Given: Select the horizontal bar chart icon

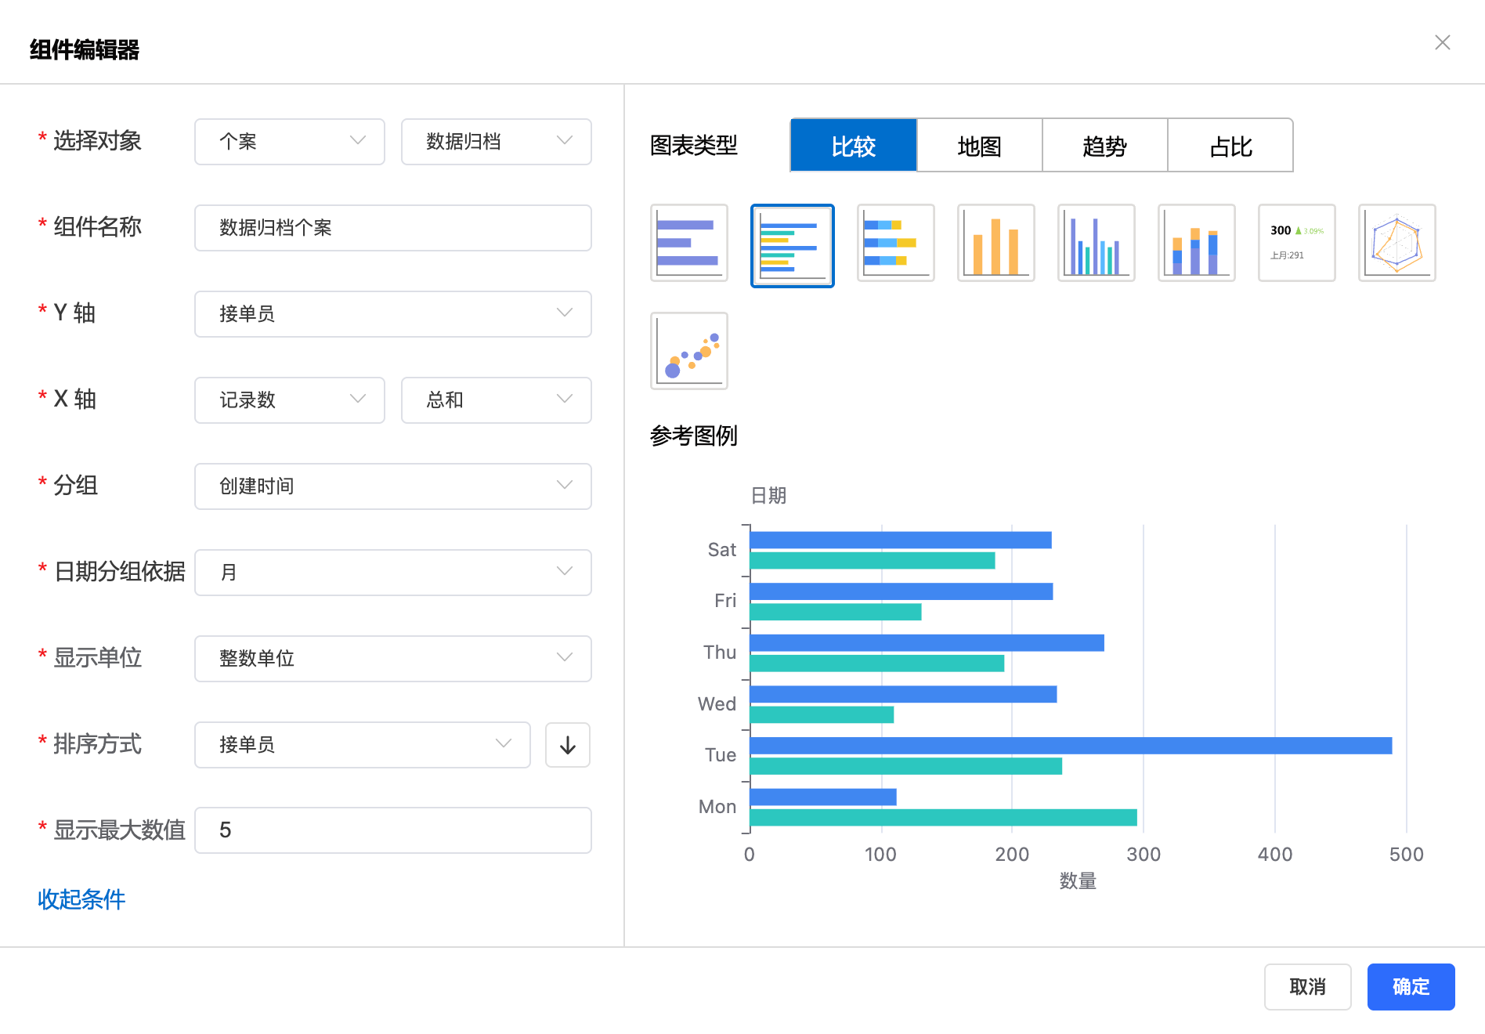Looking at the screenshot, I should [688, 243].
